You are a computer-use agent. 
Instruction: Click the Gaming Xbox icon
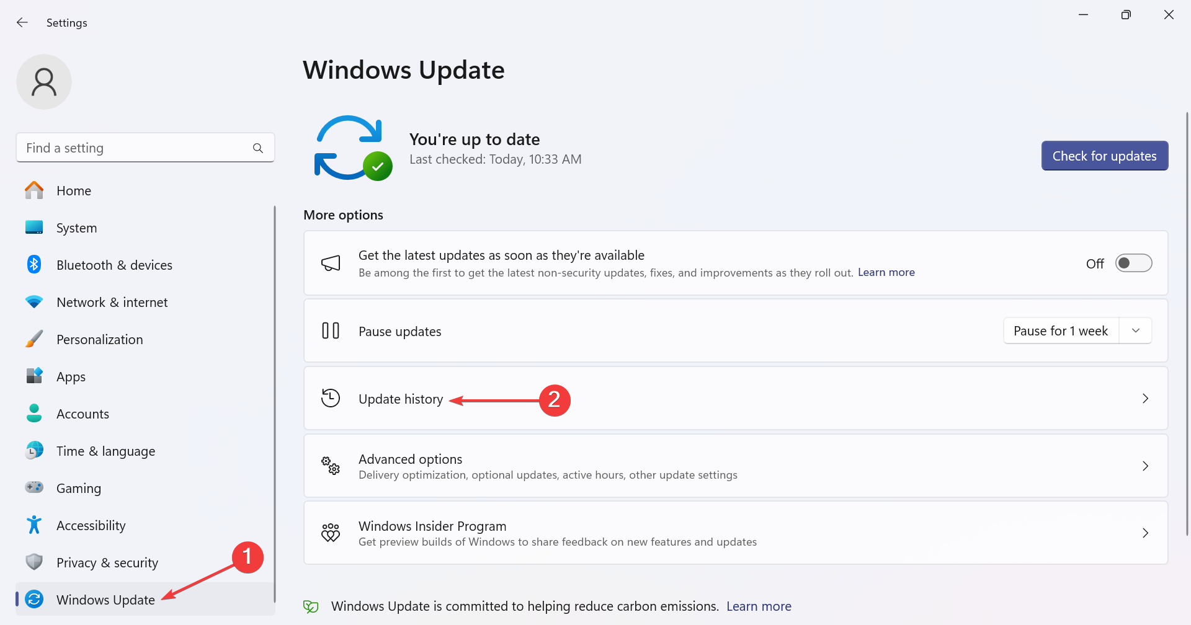click(x=33, y=488)
